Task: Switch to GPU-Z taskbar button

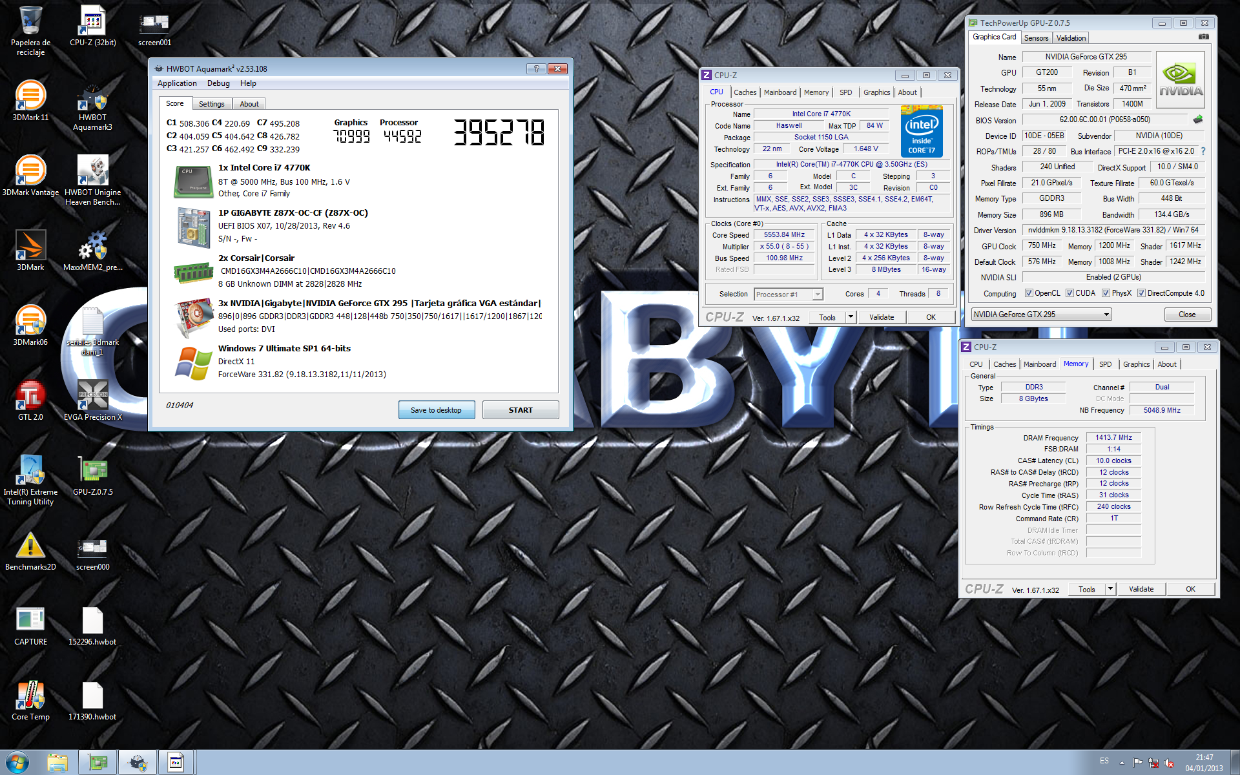Action: click(98, 763)
